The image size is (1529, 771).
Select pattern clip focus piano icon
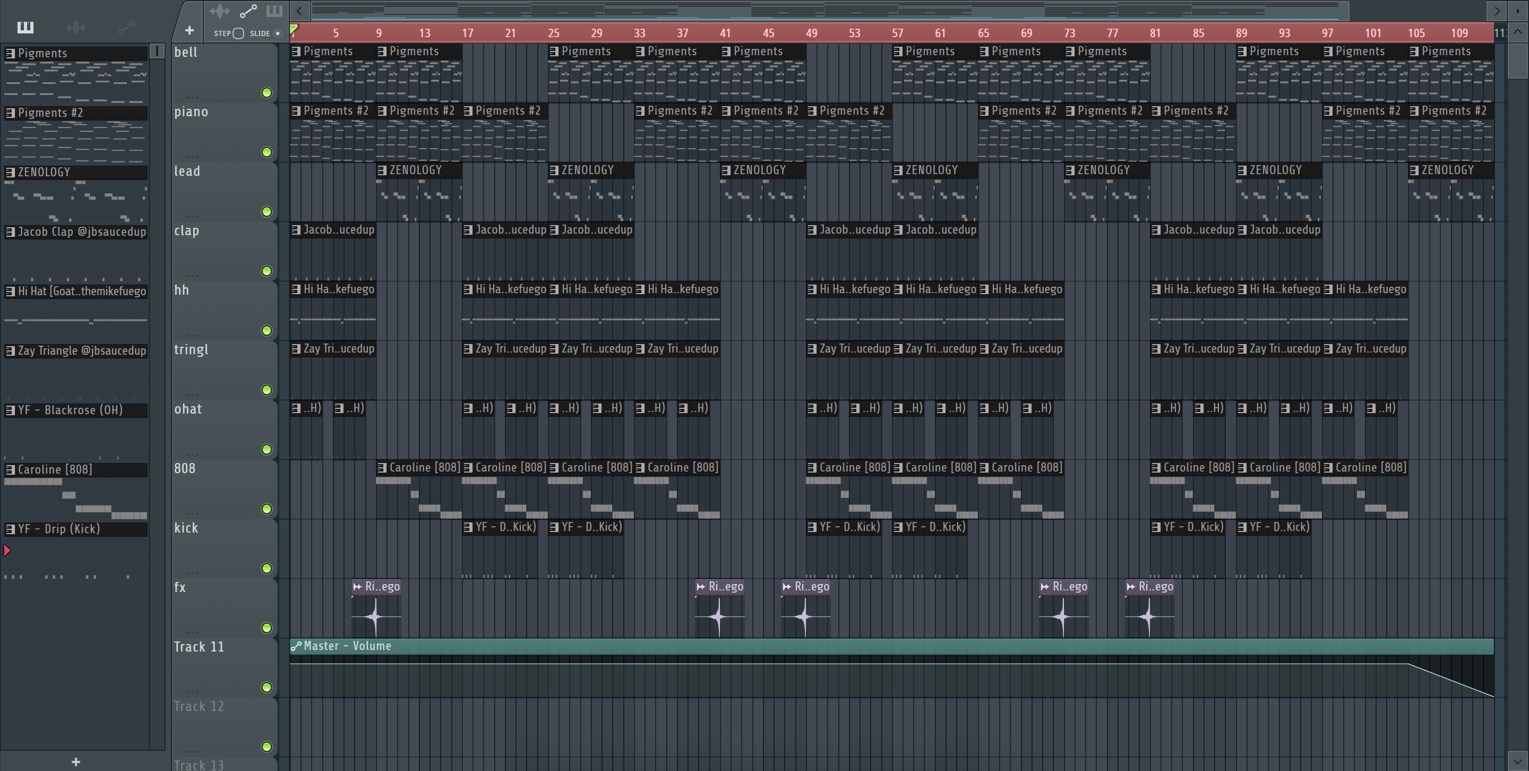[274, 11]
